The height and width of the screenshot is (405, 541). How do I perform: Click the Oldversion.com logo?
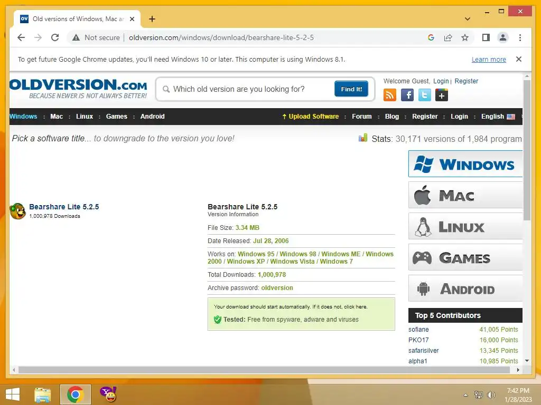pos(78,89)
